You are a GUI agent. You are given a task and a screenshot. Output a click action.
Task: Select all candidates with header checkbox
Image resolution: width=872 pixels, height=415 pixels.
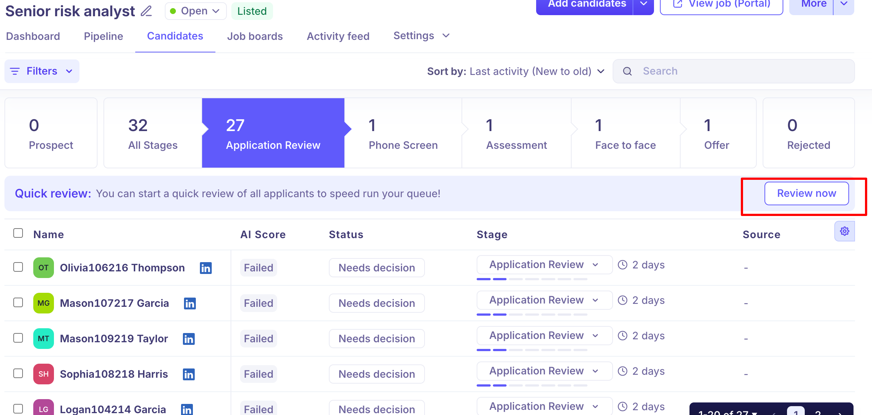18,233
